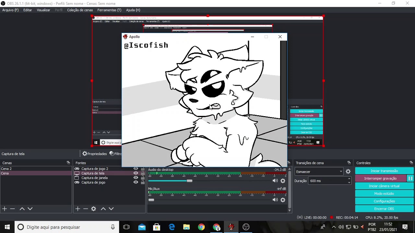Image resolution: width=415 pixels, height=233 pixels.
Task: Toggle the lock on Captura de janela
Action: [143, 178]
